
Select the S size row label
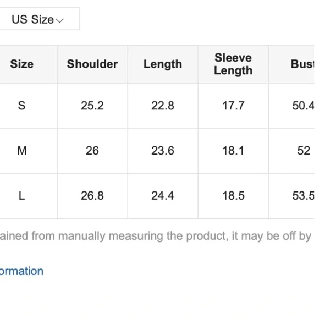click(x=22, y=106)
